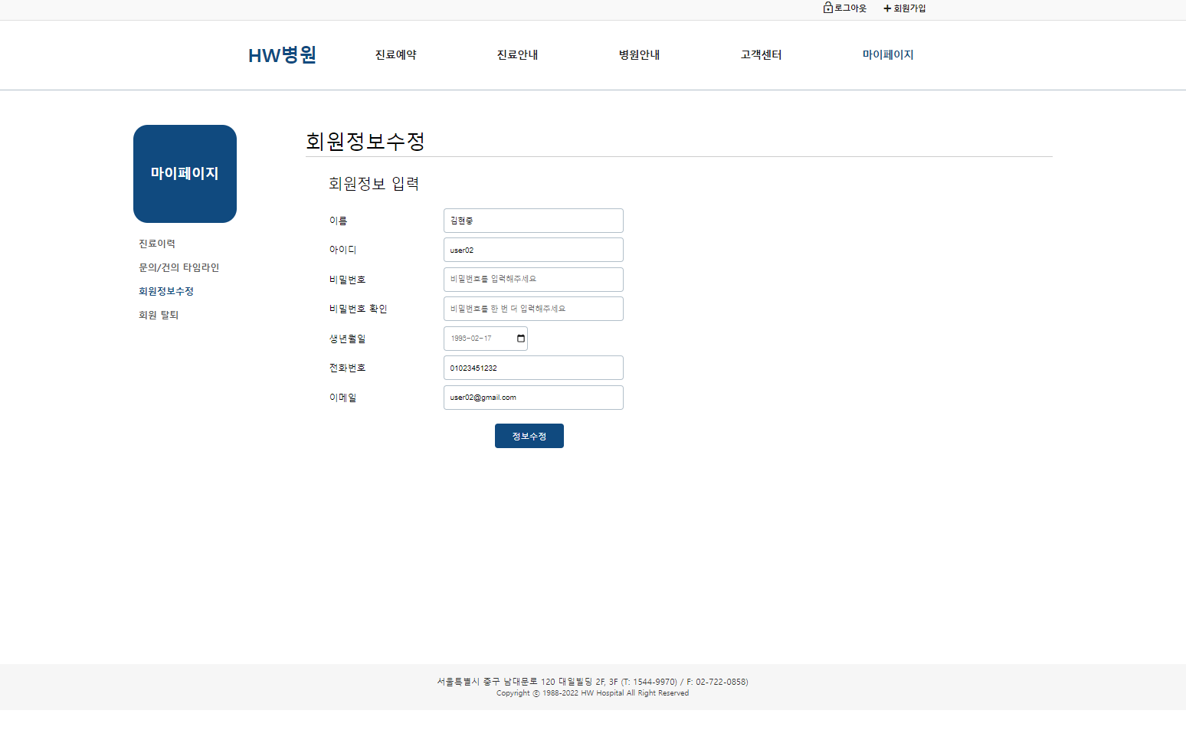Select the 회원정보수정 sidebar item

(x=165, y=291)
